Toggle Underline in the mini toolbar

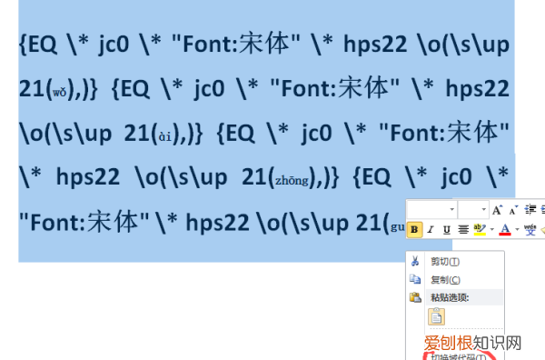click(x=447, y=230)
